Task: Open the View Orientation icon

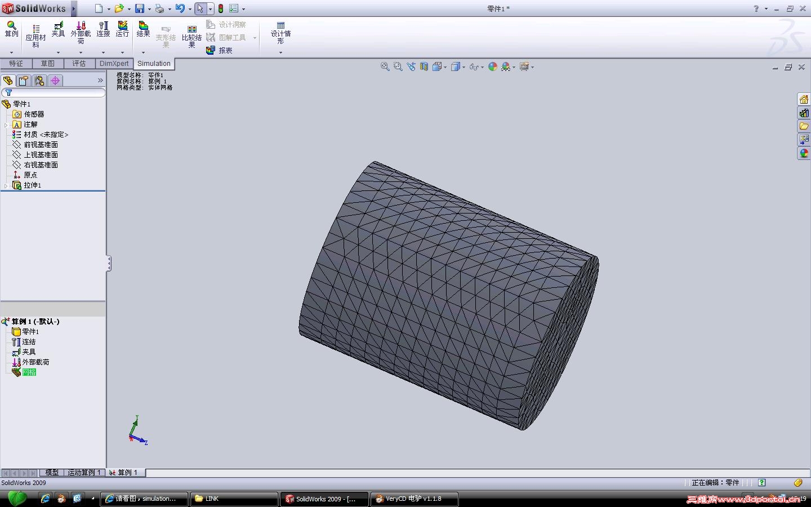Action: tap(437, 66)
